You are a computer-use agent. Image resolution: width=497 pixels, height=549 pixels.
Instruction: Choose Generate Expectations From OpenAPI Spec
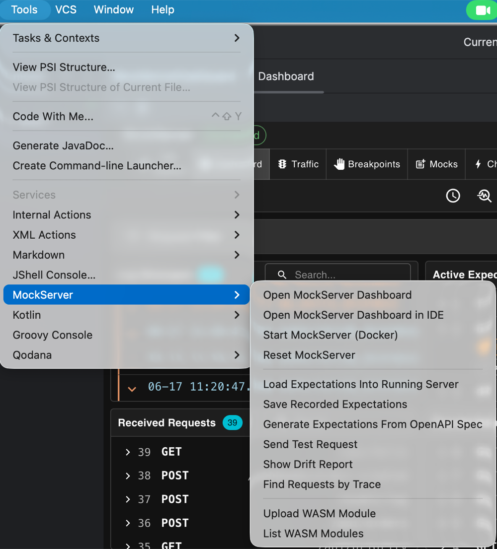[373, 424]
